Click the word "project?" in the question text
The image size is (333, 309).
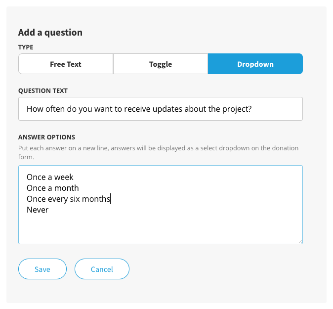(237, 109)
